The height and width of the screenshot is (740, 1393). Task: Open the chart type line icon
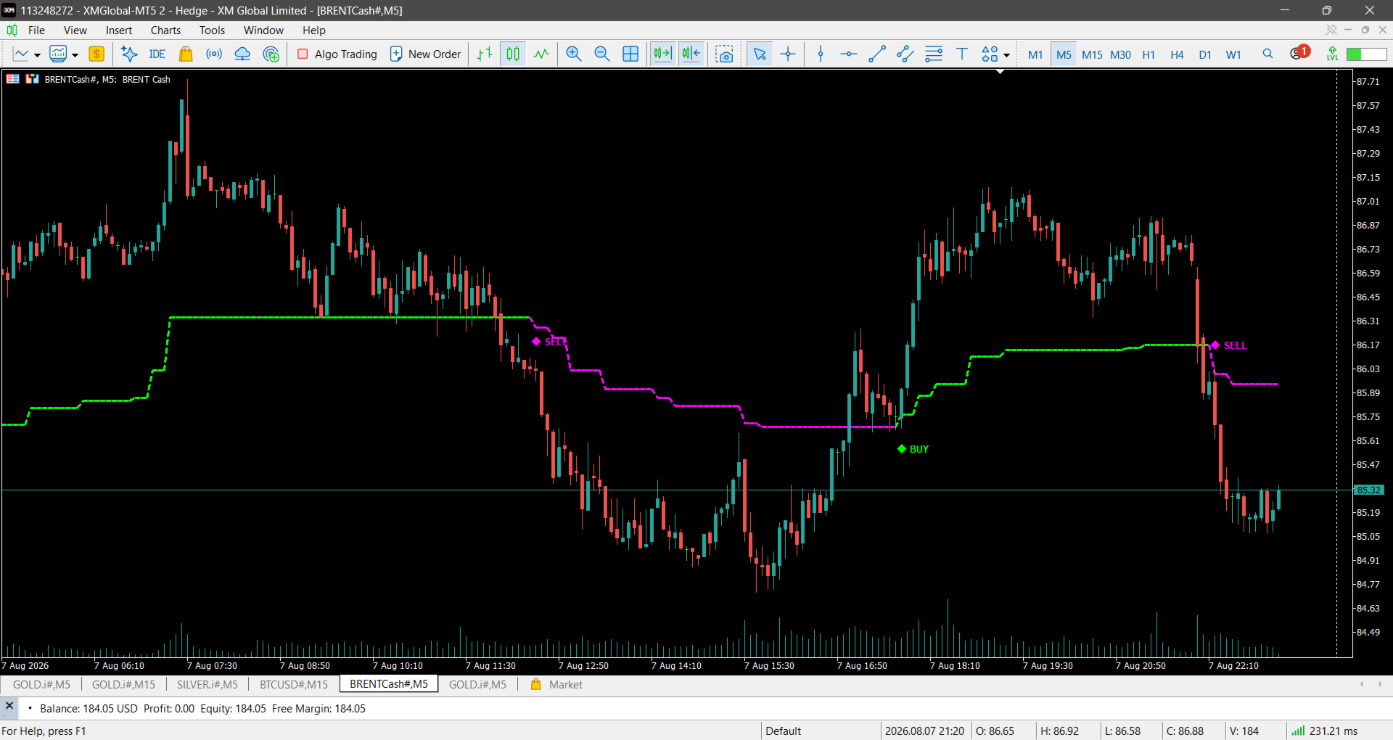[20, 54]
